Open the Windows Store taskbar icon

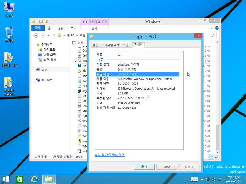[x=19, y=179]
